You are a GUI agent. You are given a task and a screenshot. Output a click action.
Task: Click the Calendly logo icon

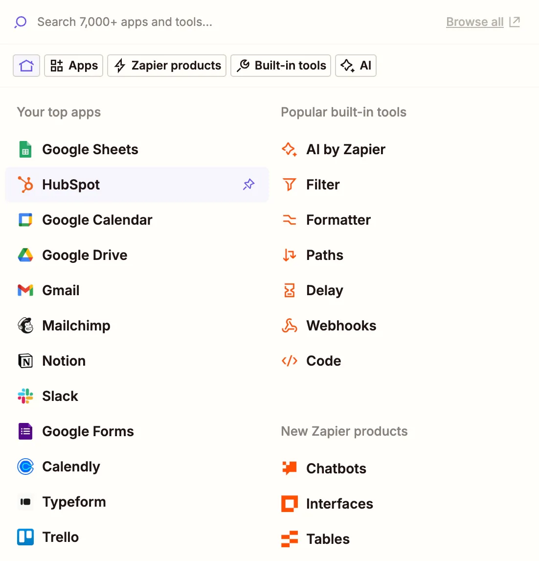tap(25, 467)
